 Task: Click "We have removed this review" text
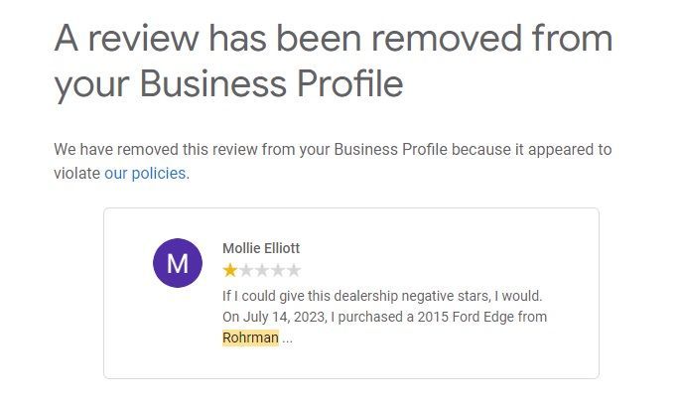[x=149, y=150]
